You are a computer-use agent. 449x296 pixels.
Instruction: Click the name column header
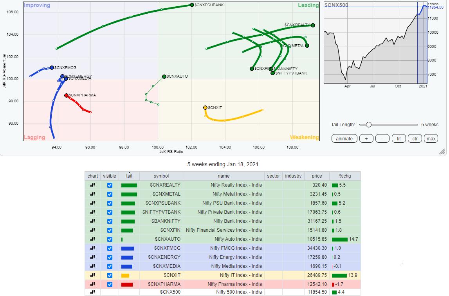point(224,176)
